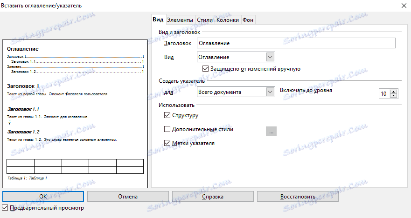Click the Заголовок text field

296,43
